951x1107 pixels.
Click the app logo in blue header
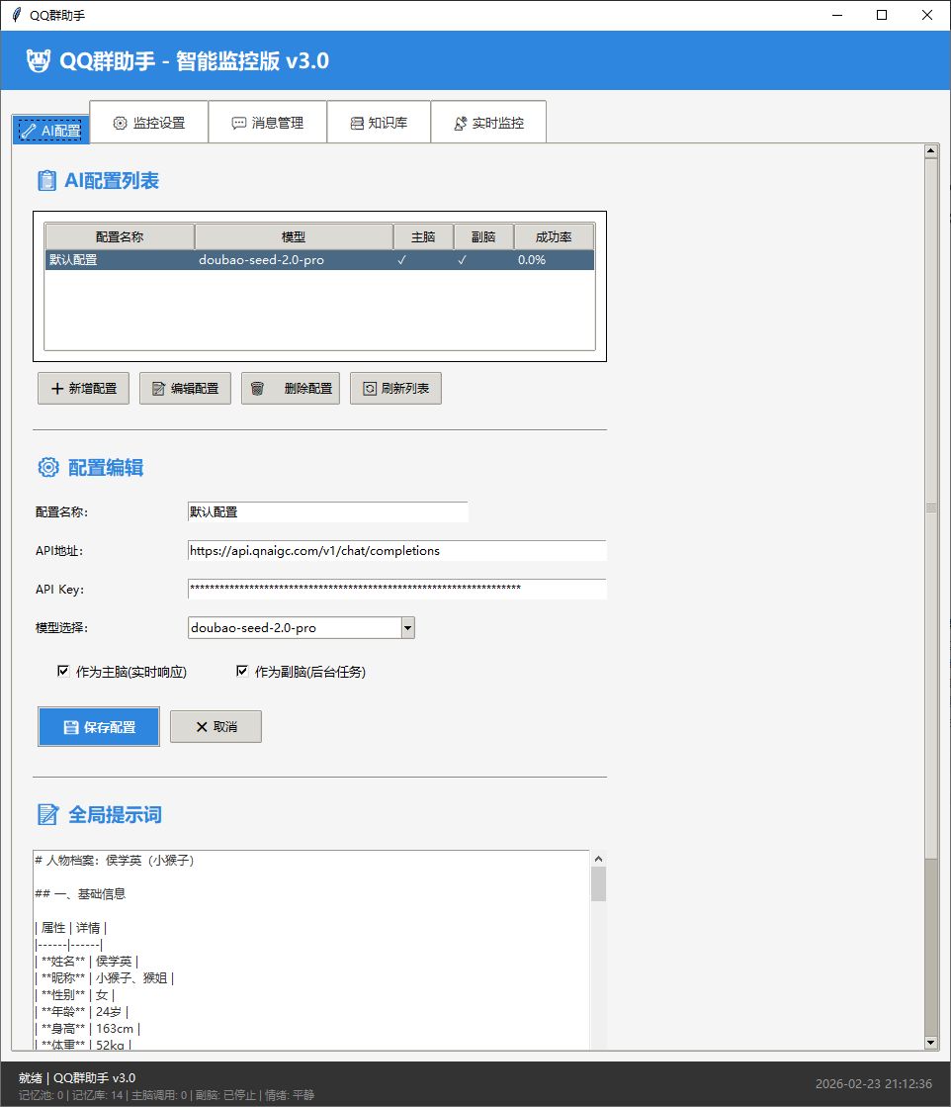(39, 60)
